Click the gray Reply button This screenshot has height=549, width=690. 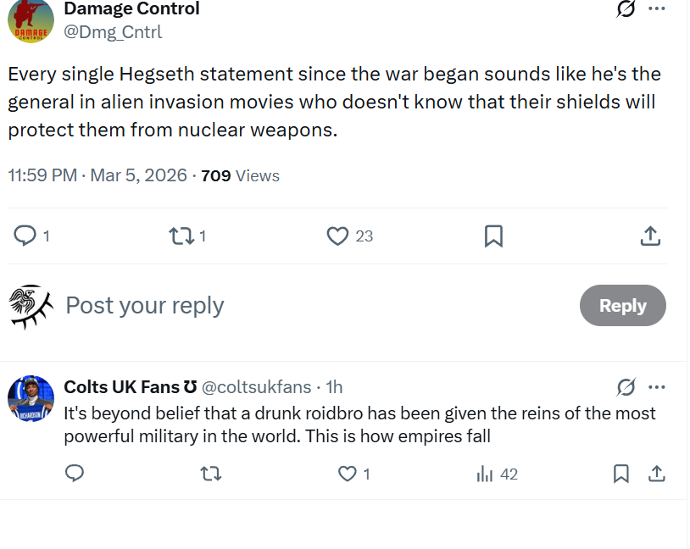(623, 306)
